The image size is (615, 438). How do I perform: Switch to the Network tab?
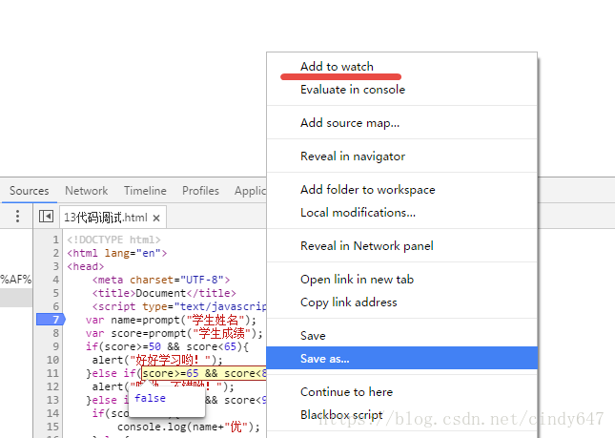[x=86, y=191]
